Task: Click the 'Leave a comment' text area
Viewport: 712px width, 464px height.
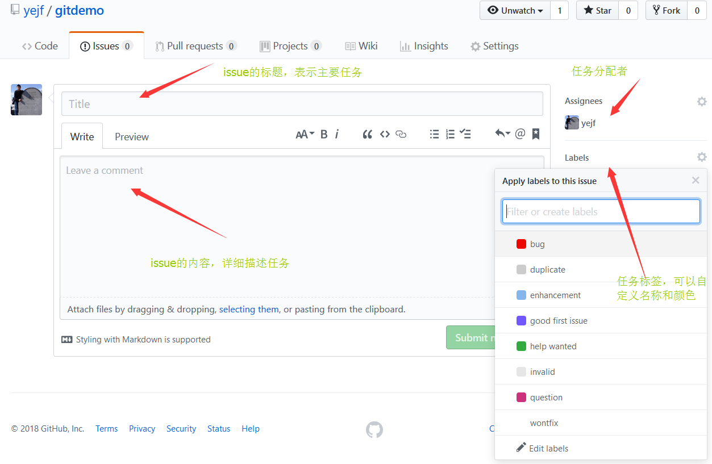Action: [302, 227]
